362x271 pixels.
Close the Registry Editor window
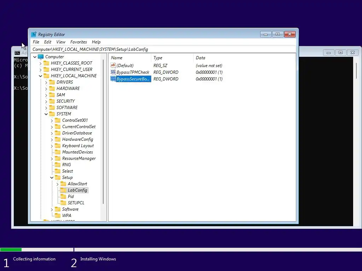[x=290, y=34]
